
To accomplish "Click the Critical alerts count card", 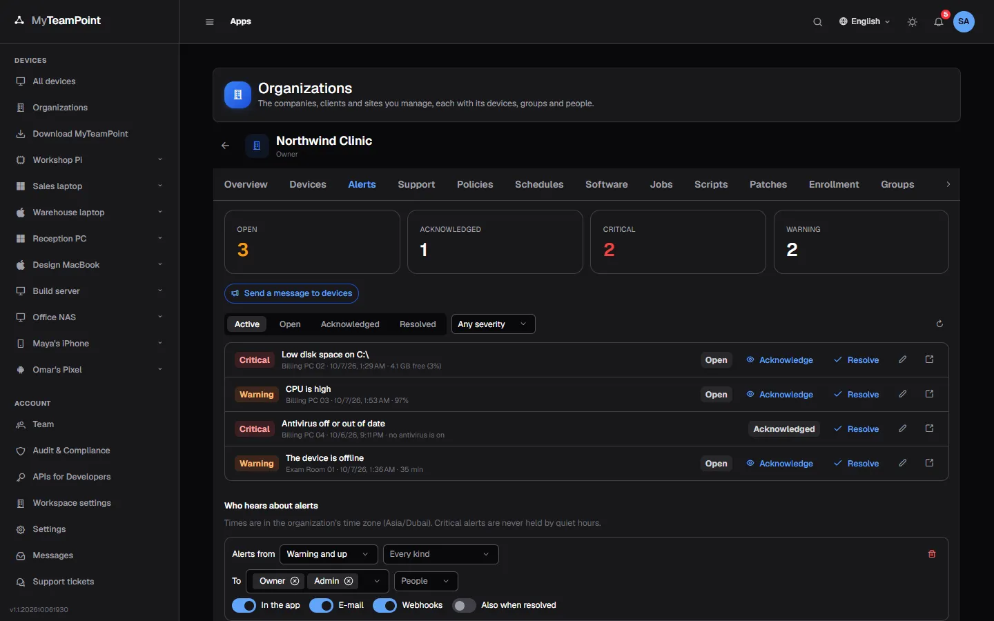I will click(678, 241).
